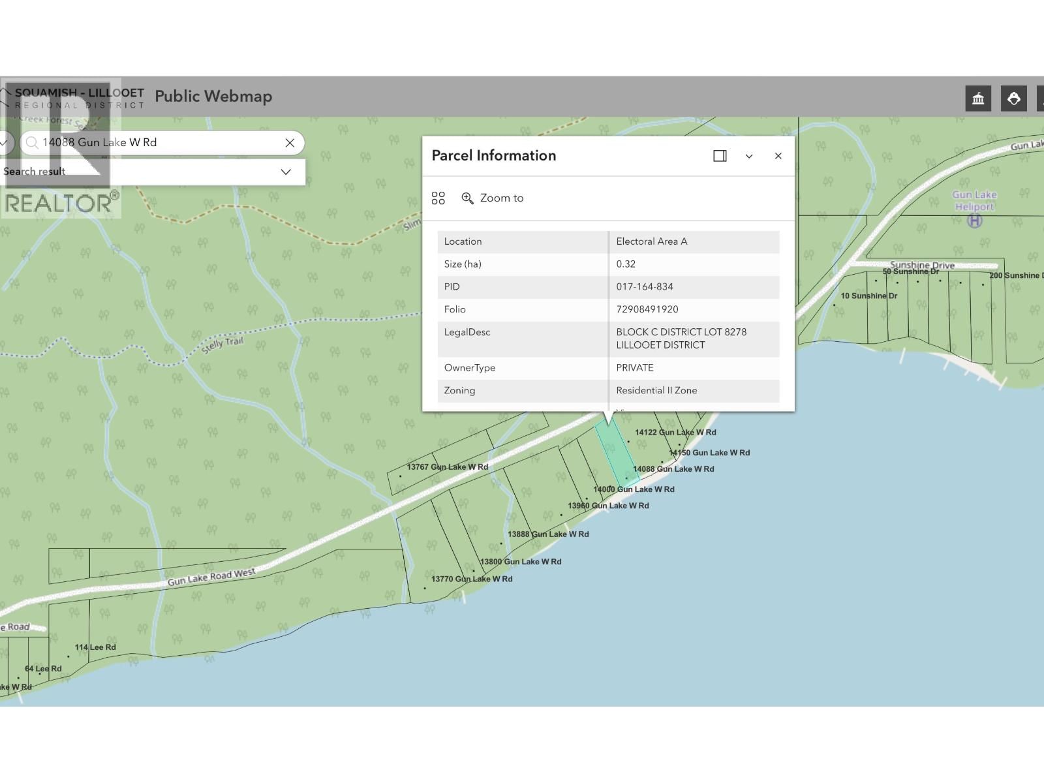Close the Parcel Information popup
The height and width of the screenshot is (783, 1044).
pos(778,156)
